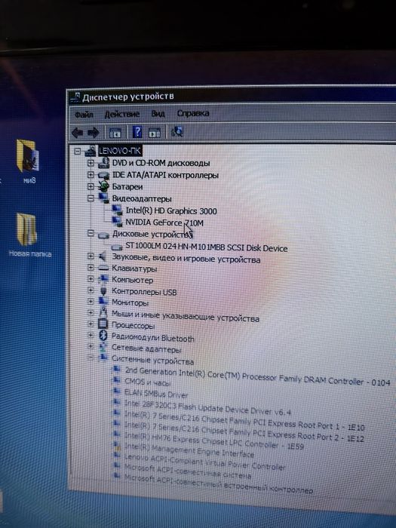Collapse the Дисковые устройства category
Viewport: 396px width, 528px height.
point(91,233)
